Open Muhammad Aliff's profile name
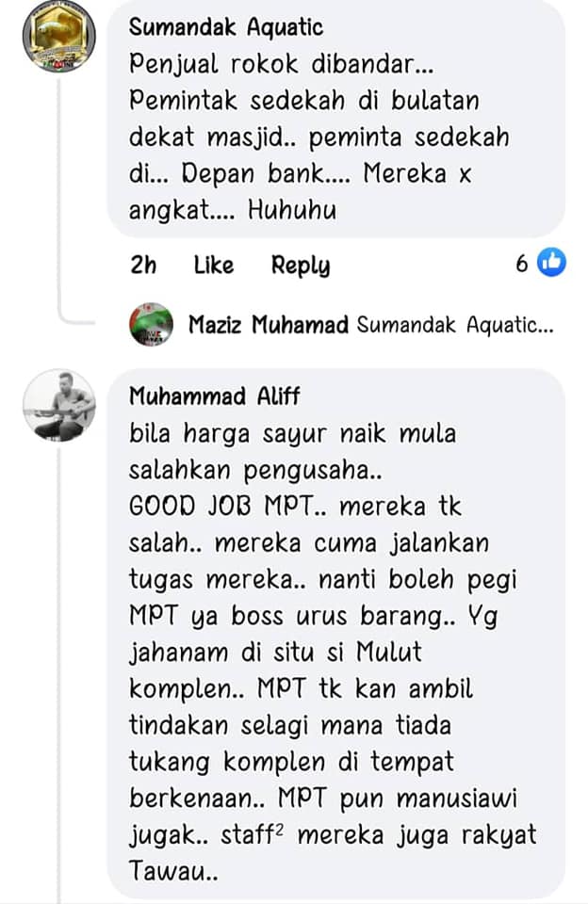 coord(214,396)
